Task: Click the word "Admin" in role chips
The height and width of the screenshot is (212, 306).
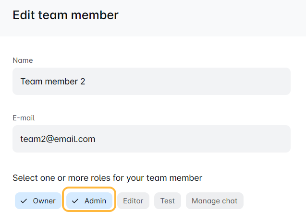Action: pyautogui.click(x=95, y=201)
